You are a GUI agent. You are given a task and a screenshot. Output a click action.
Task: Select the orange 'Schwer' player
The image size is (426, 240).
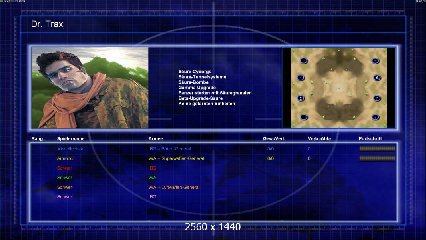[64, 187]
